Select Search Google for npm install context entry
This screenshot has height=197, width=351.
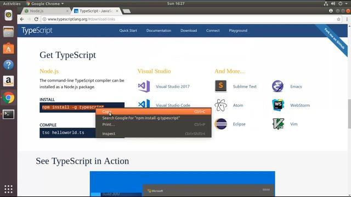(154, 118)
